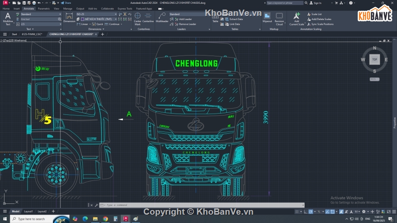Open the Help question mark icon
The width and height of the screenshot is (397, 223).
click(x=351, y=3)
